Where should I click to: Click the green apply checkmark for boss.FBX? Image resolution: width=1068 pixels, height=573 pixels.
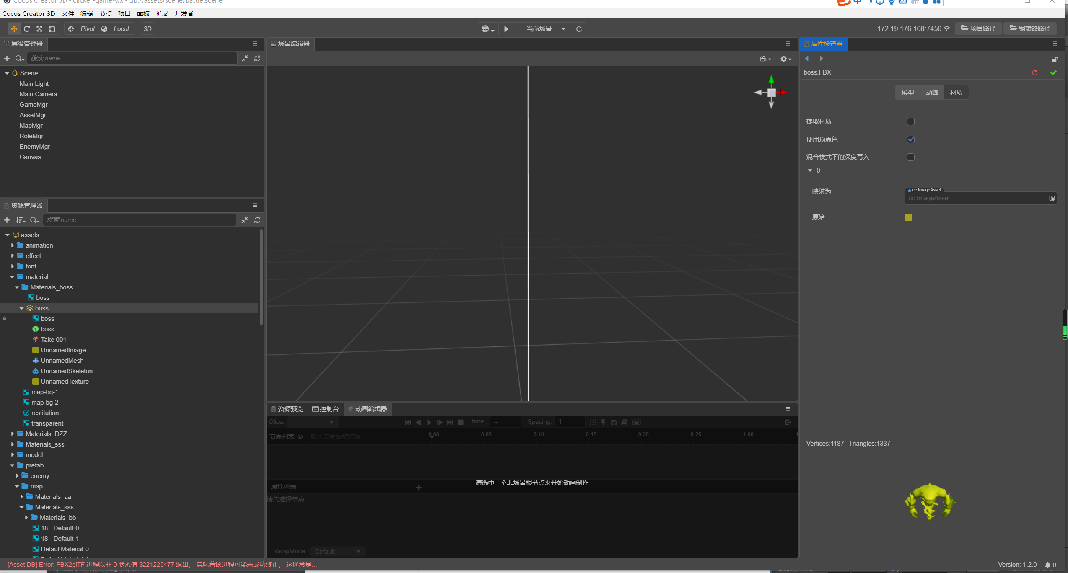(x=1053, y=72)
